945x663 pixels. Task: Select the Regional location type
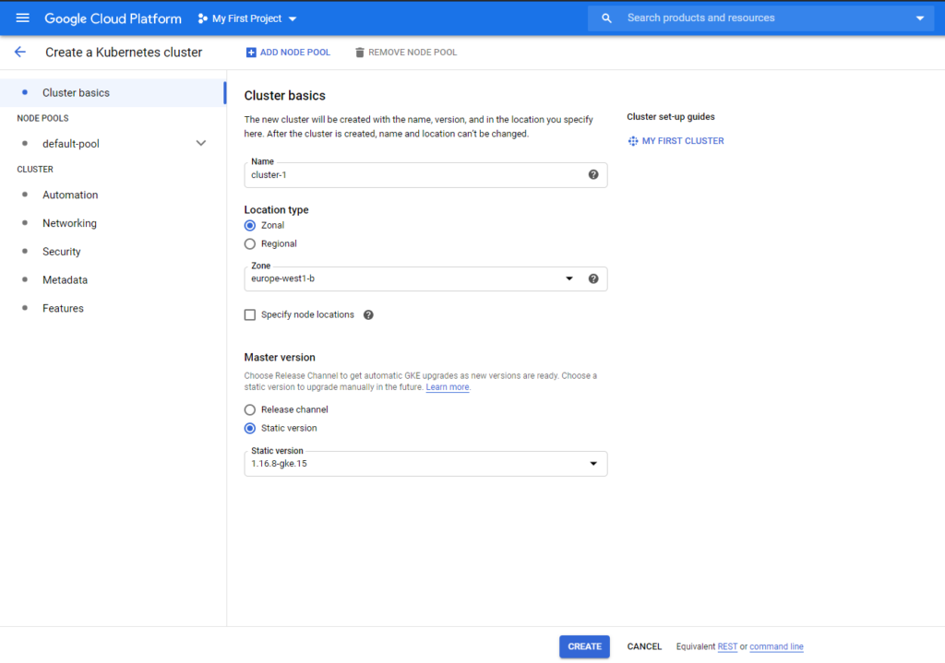pos(249,243)
